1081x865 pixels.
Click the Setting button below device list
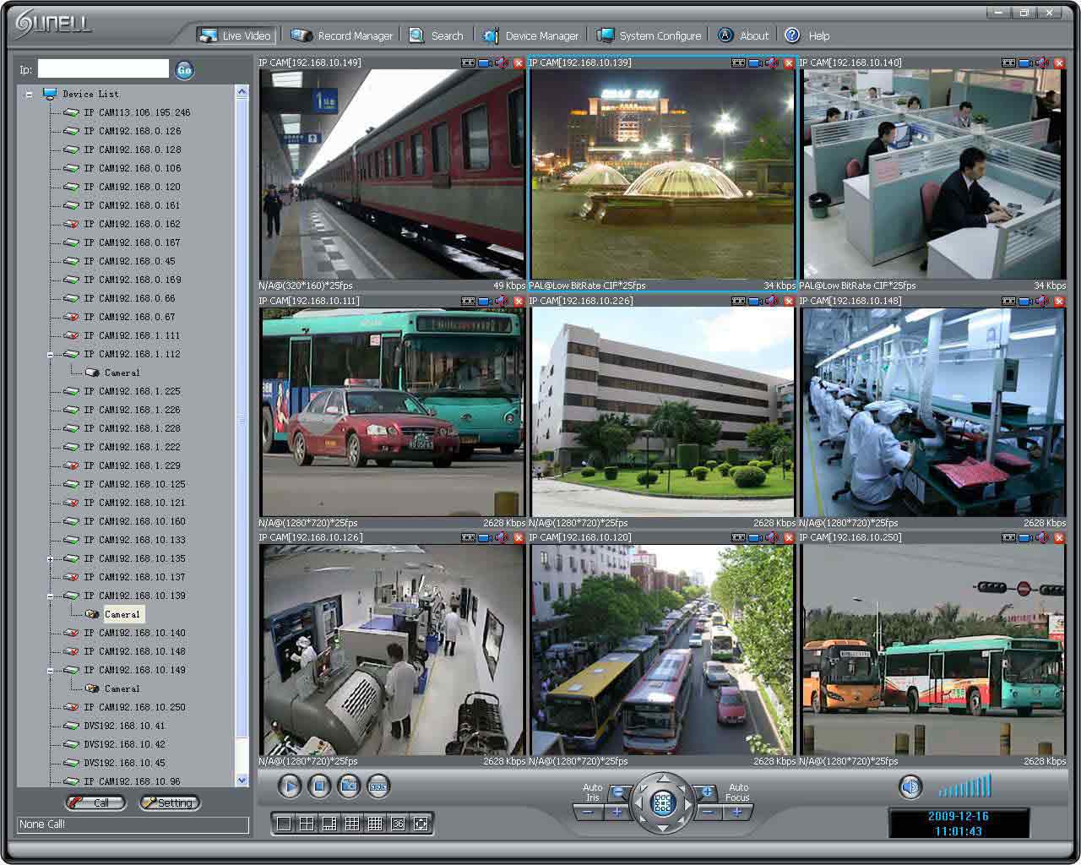click(170, 802)
